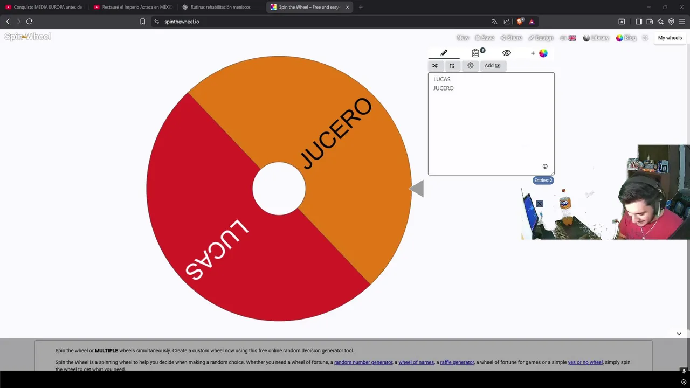Image resolution: width=690 pixels, height=388 pixels.
Task: Click the JUCERO entry text
Action: pyautogui.click(x=443, y=88)
